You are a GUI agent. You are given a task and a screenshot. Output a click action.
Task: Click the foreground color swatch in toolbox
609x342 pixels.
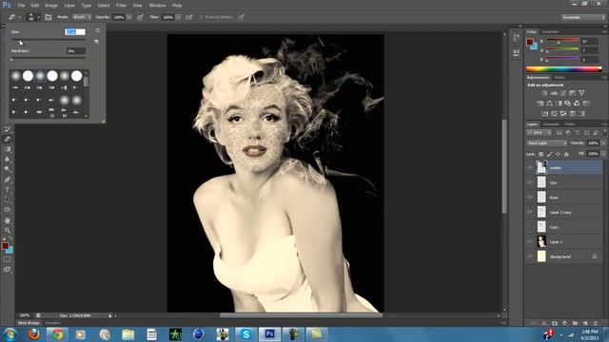click(x=5, y=246)
